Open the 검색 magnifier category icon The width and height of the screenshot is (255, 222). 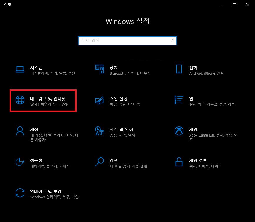[99, 162]
